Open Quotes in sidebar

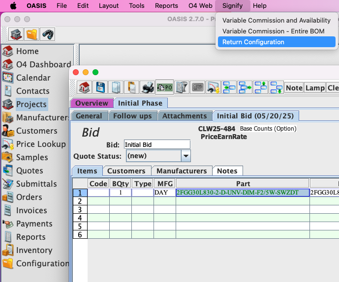click(23, 170)
